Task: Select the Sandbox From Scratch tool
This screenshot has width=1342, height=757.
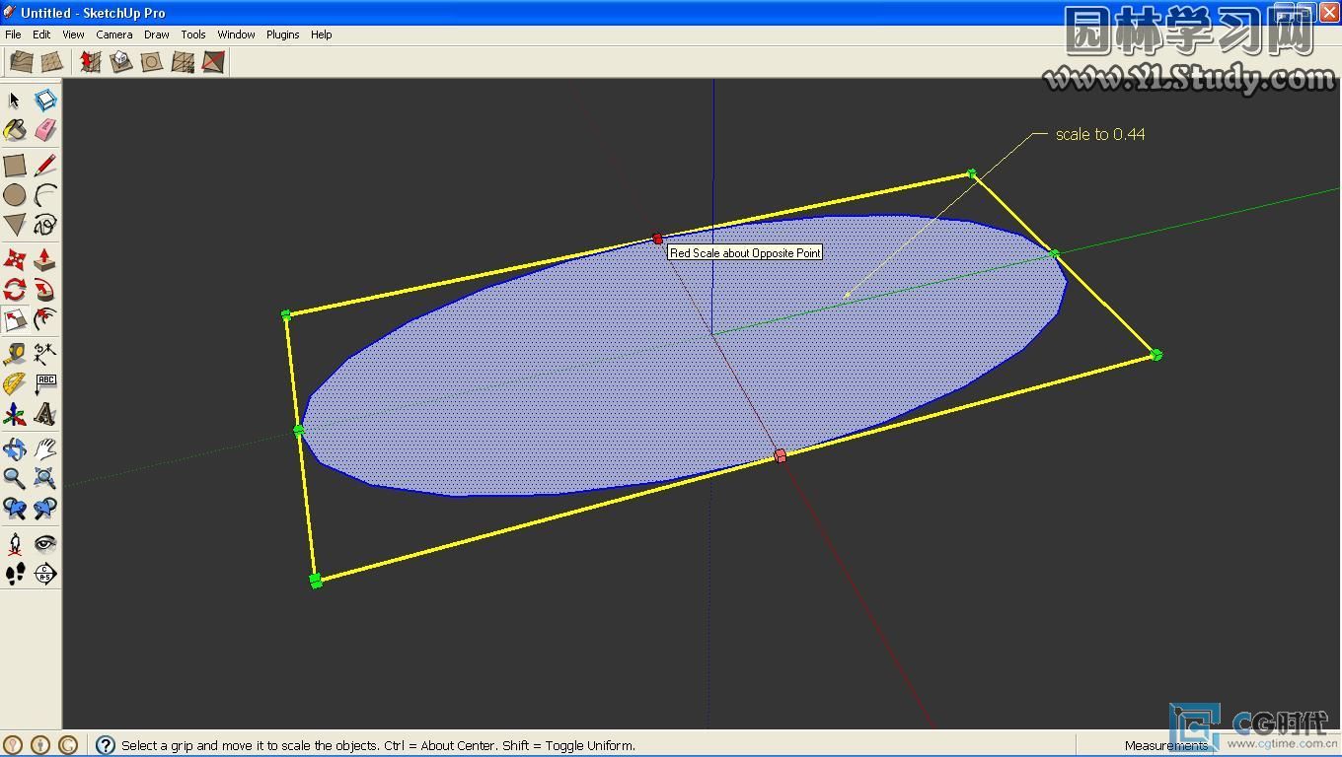Action: 52,62
